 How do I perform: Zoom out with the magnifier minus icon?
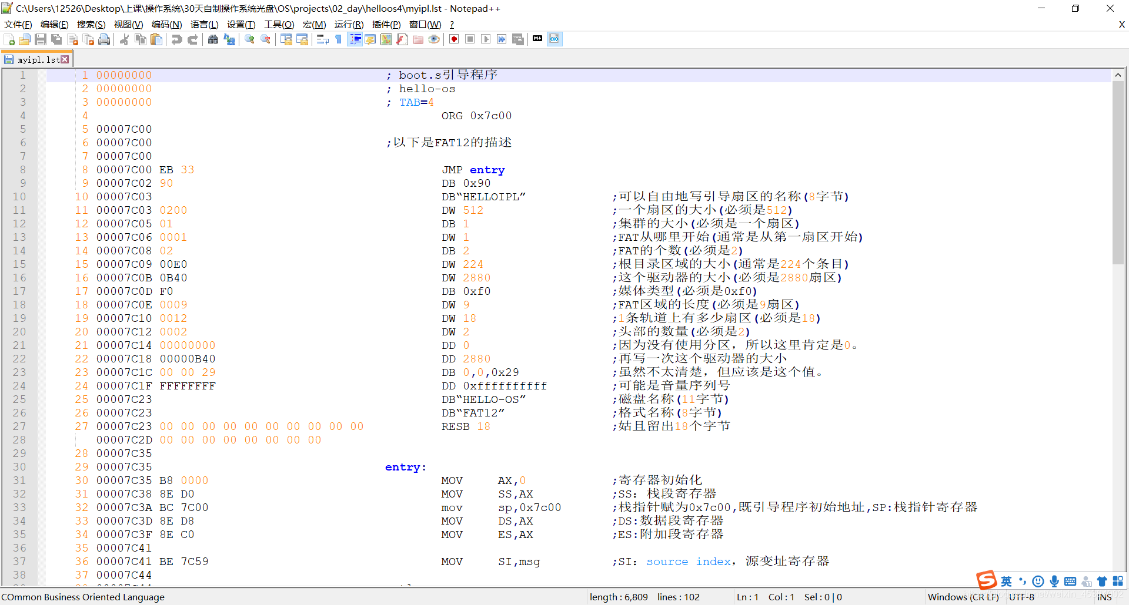coord(266,39)
